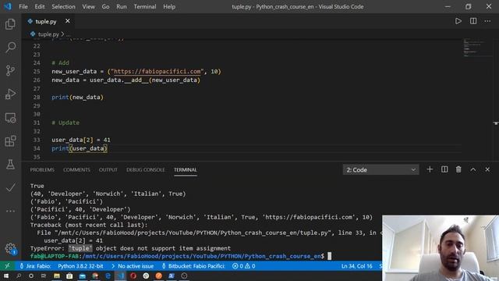Click 'Ln 34, Col 16' cursor position

pyautogui.click(x=357, y=265)
